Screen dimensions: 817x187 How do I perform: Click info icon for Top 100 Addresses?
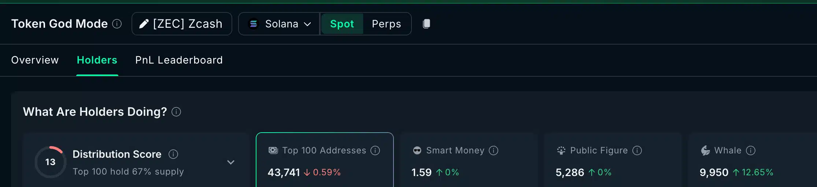coord(375,150)
